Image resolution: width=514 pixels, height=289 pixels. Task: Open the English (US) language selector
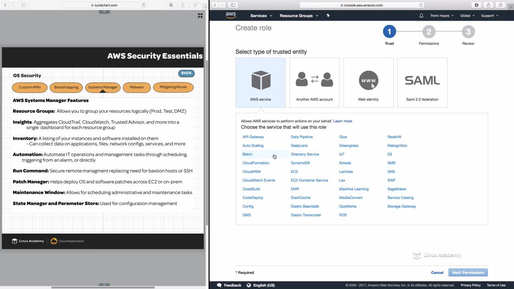click(261, 285)
